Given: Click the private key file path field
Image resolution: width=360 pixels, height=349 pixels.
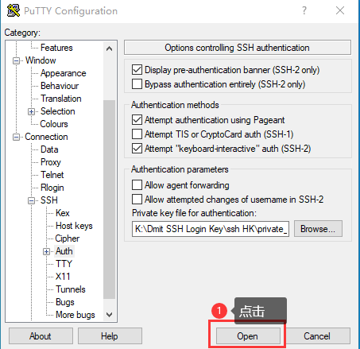Looking at the screenshot, I should point(211,229).
